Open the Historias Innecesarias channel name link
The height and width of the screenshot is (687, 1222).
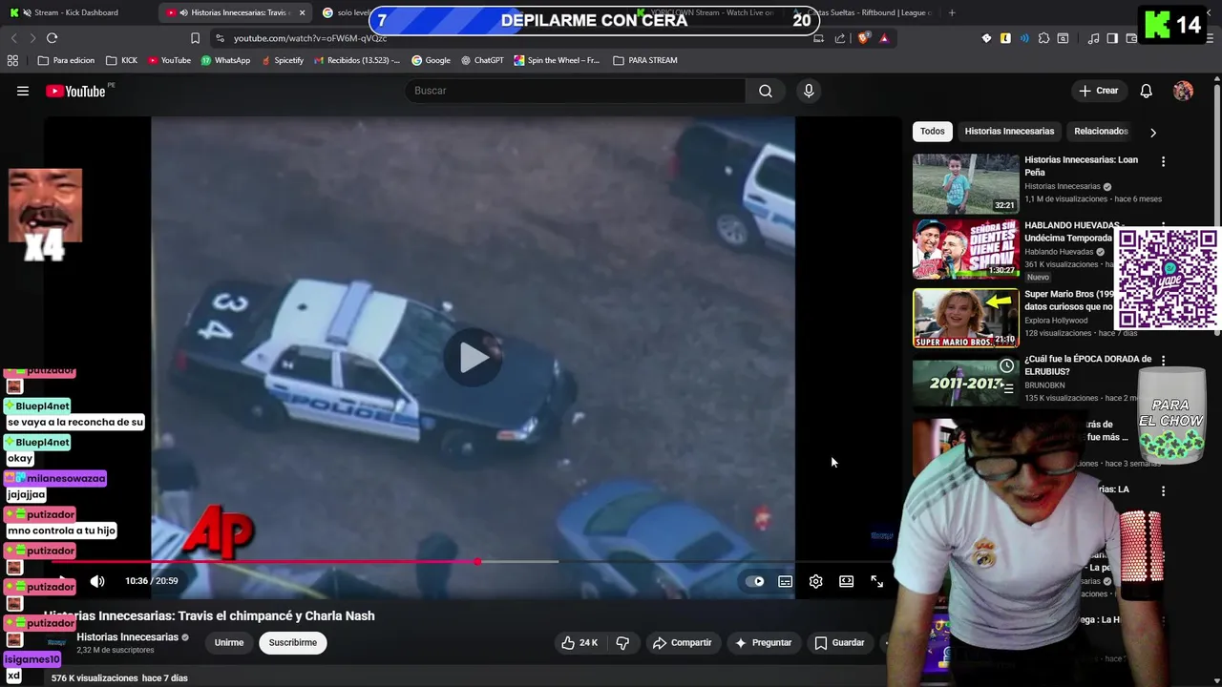pyautogui.click(x=127, y=637)
